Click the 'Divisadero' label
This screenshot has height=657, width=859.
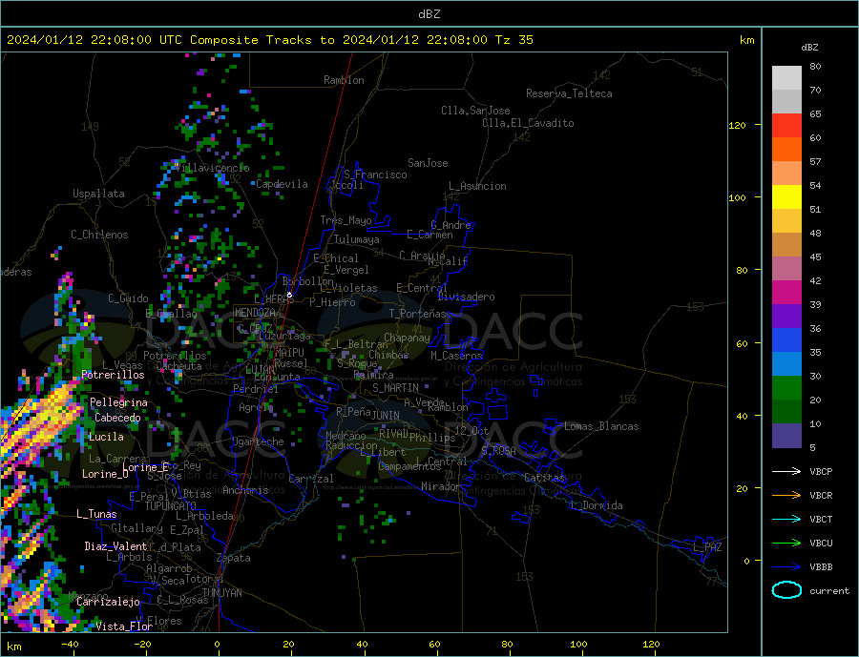pyautogui.click(x=466, y=297)
